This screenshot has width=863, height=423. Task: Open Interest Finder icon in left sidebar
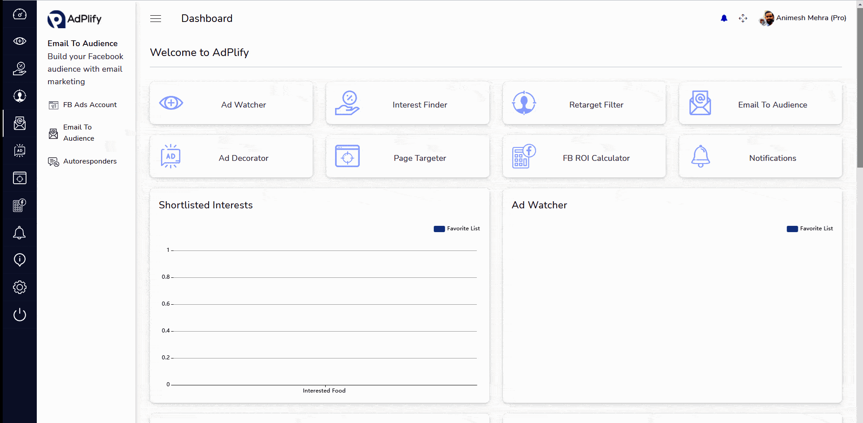[x=19, y=69]
